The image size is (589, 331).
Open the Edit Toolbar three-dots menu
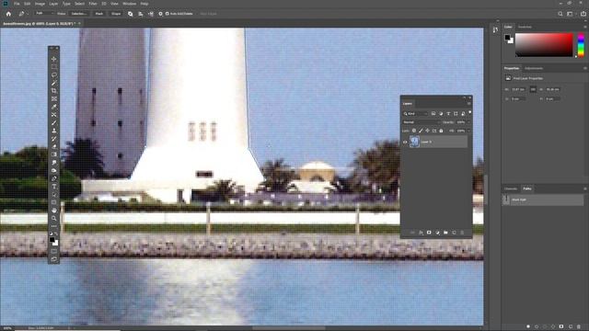pos(54,226)
